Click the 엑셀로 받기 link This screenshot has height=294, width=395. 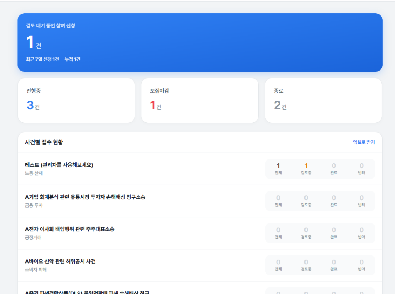[x=364, y=142]
